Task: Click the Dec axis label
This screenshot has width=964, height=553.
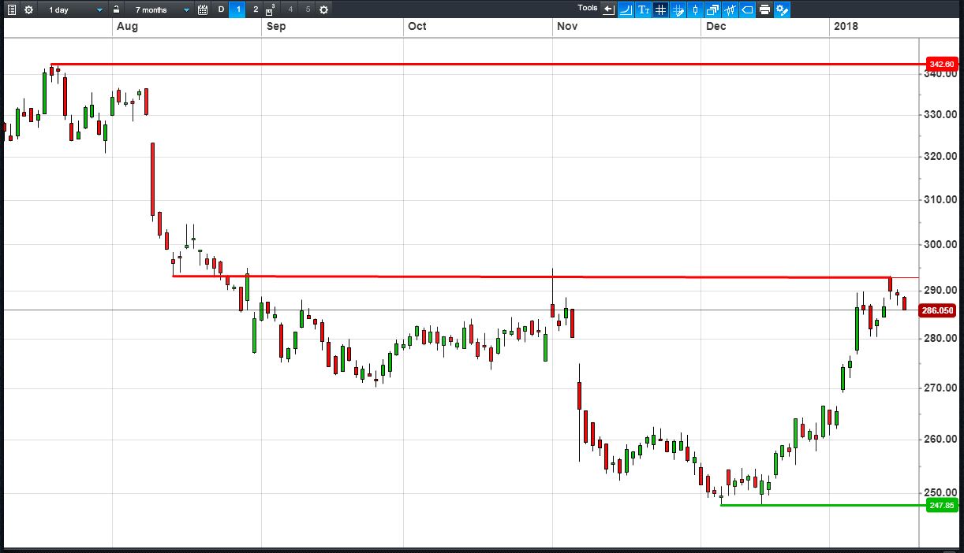Action: click(716, 27)
